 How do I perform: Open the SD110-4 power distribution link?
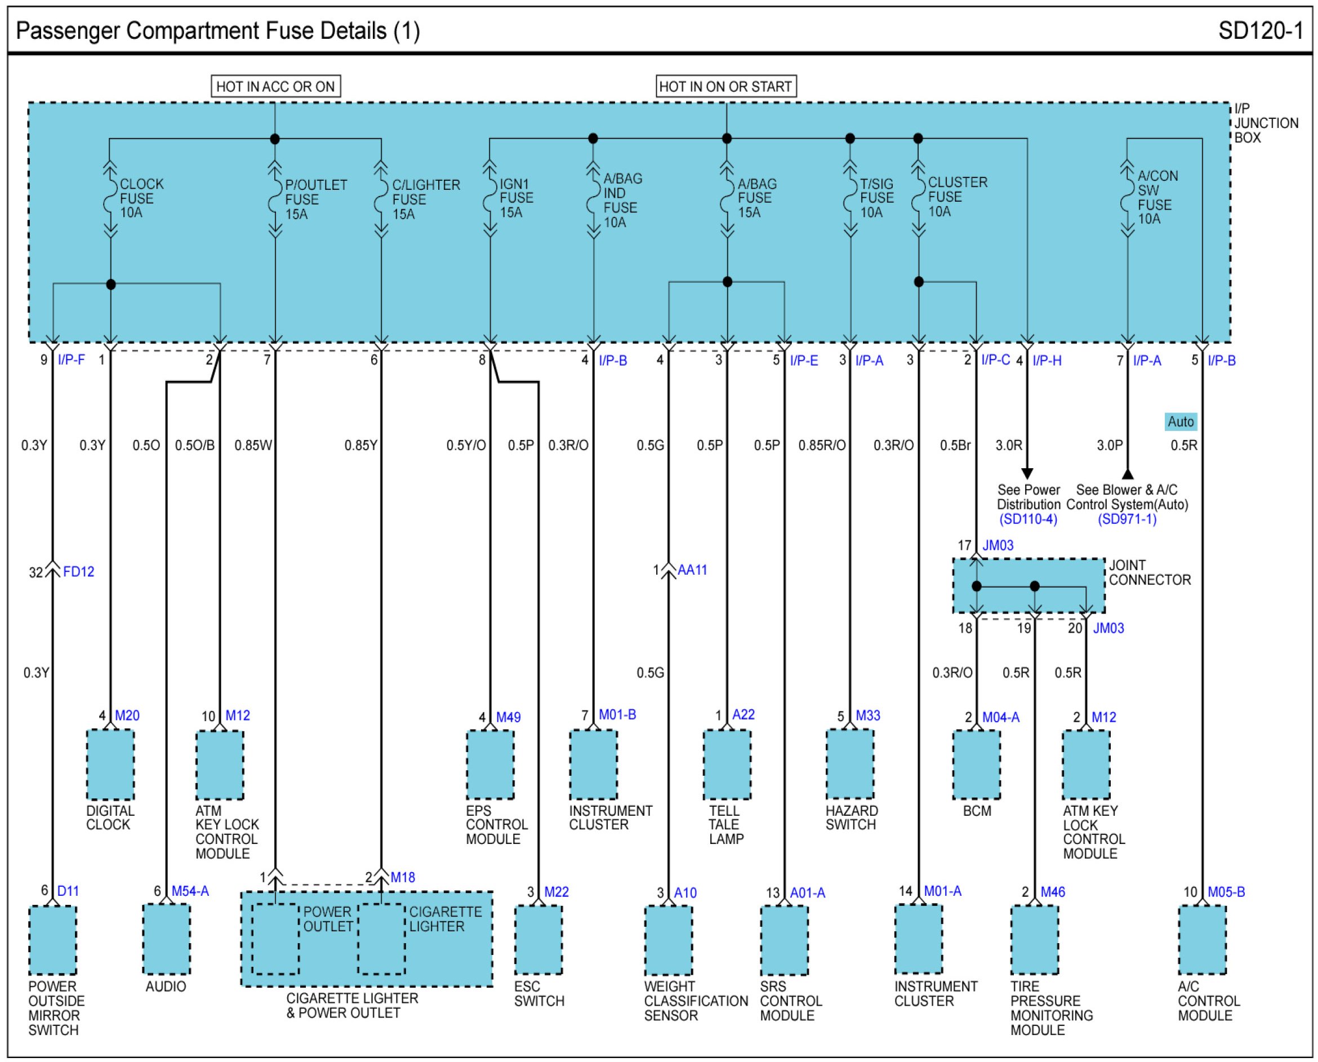click(1027, 519)
